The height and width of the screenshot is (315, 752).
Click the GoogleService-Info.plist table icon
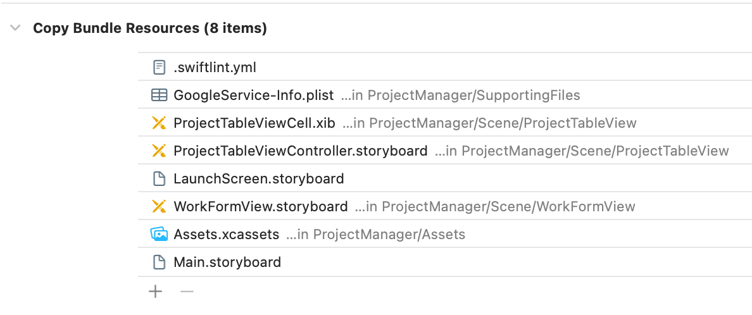point(159,96)
